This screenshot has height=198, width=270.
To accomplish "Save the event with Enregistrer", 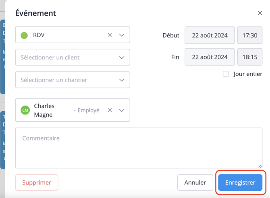I will tap(240, 183).
